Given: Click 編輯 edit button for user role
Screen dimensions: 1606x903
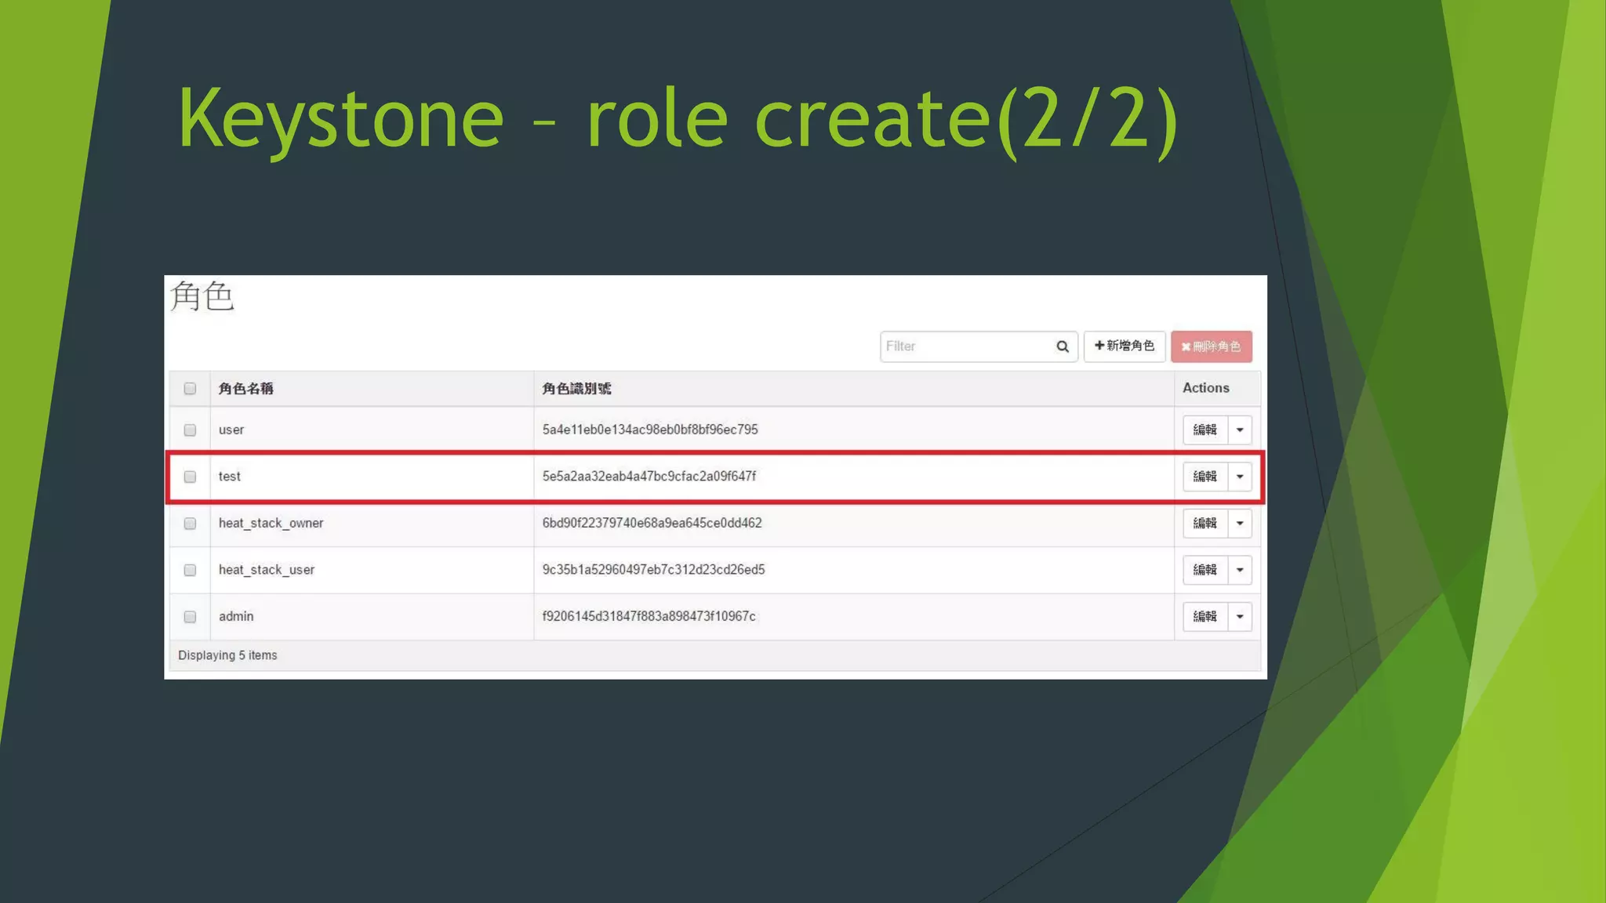Looking at the screenshot, I should coord(1205,430).
